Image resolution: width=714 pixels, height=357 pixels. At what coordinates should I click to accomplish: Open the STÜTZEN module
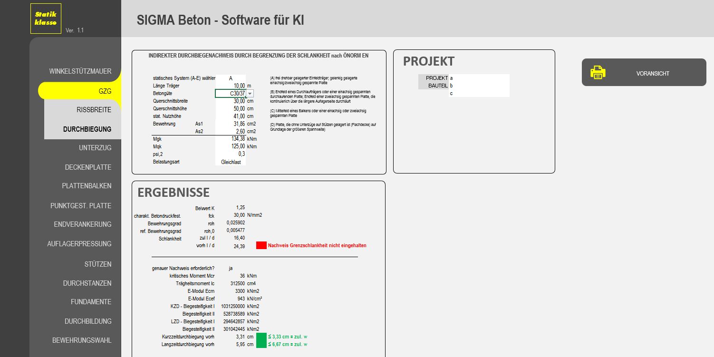[x=97, y=264]
